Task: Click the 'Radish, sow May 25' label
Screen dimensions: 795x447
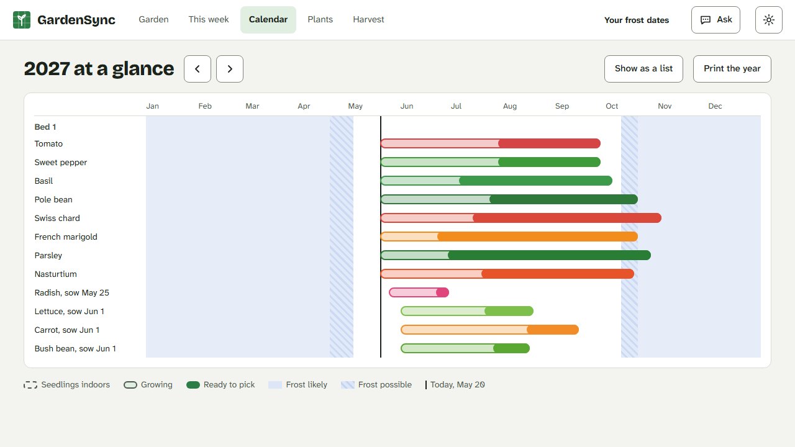Action: (x=72, y=293)
